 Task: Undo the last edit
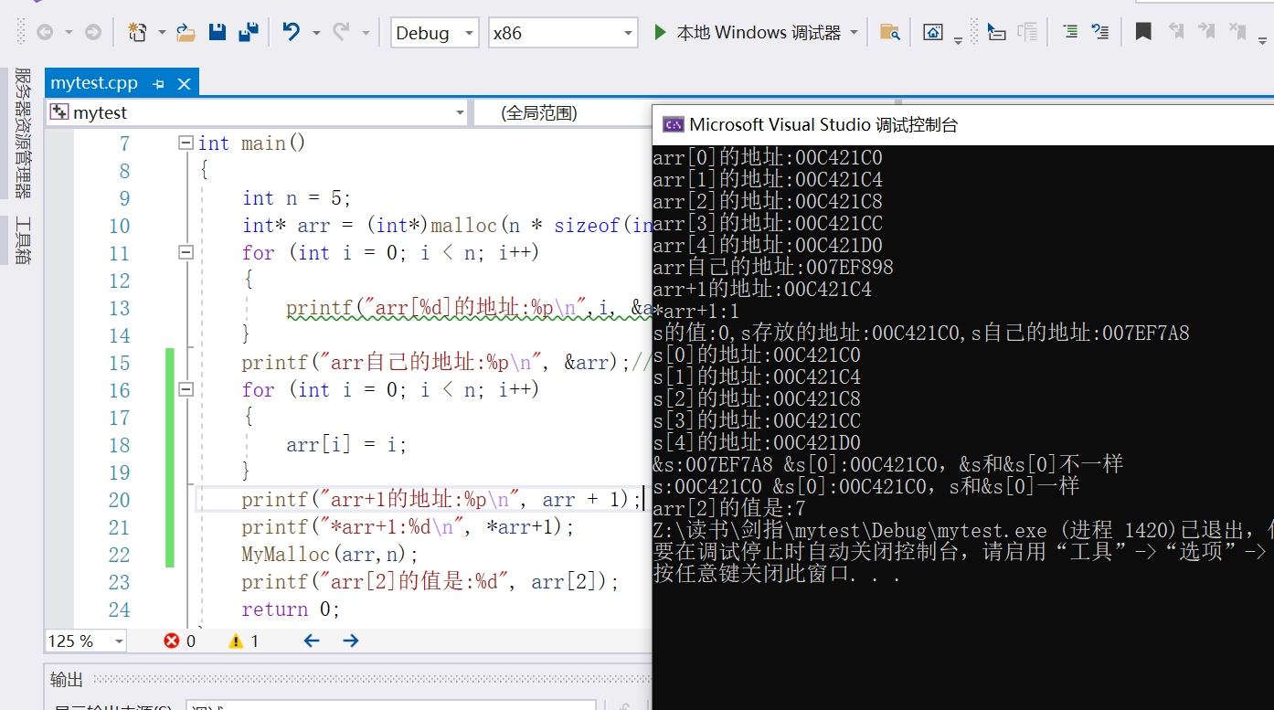coord(292,33)
